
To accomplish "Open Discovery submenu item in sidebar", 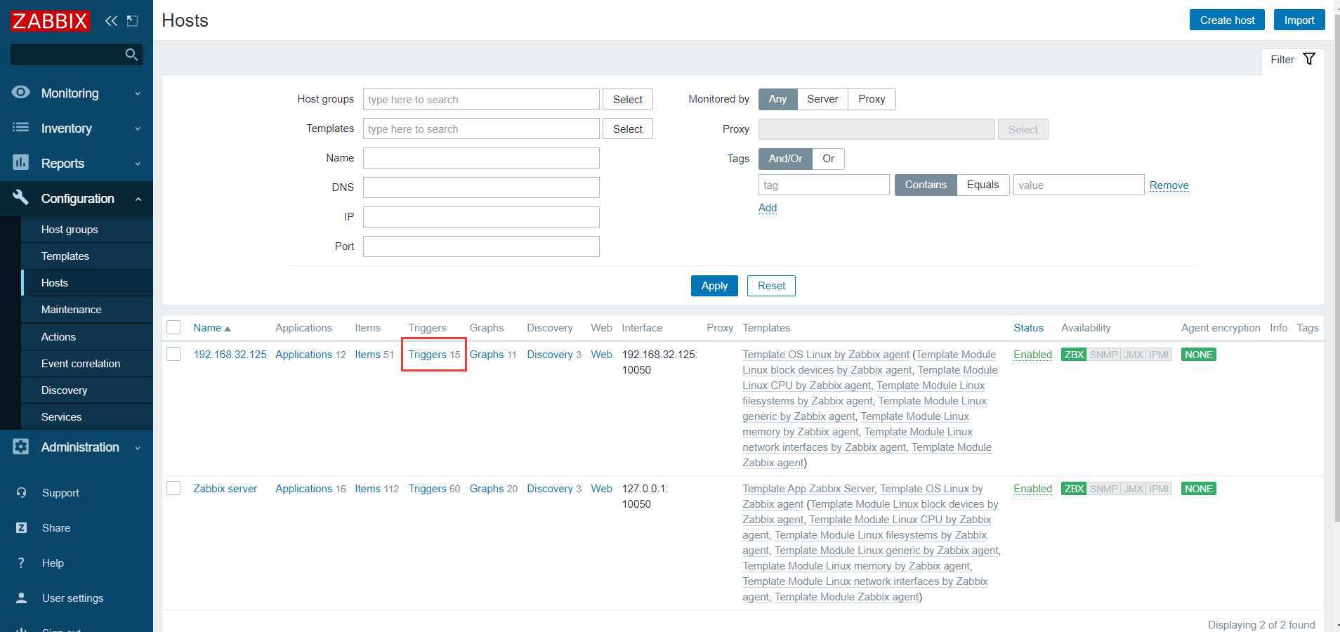I will coord(87,390).
